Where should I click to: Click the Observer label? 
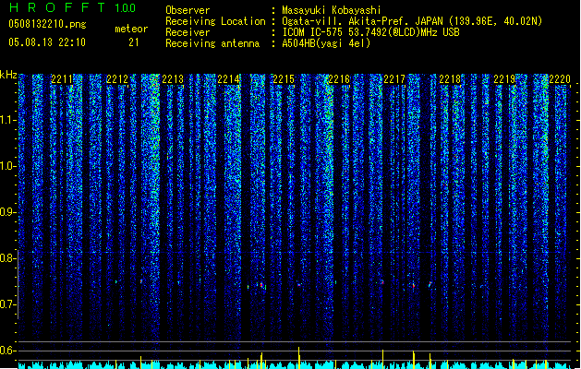[188, 10]
